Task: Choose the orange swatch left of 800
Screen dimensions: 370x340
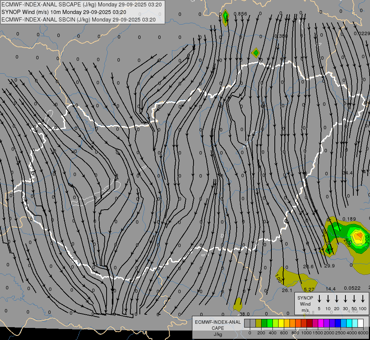Action: pos(293,323)
